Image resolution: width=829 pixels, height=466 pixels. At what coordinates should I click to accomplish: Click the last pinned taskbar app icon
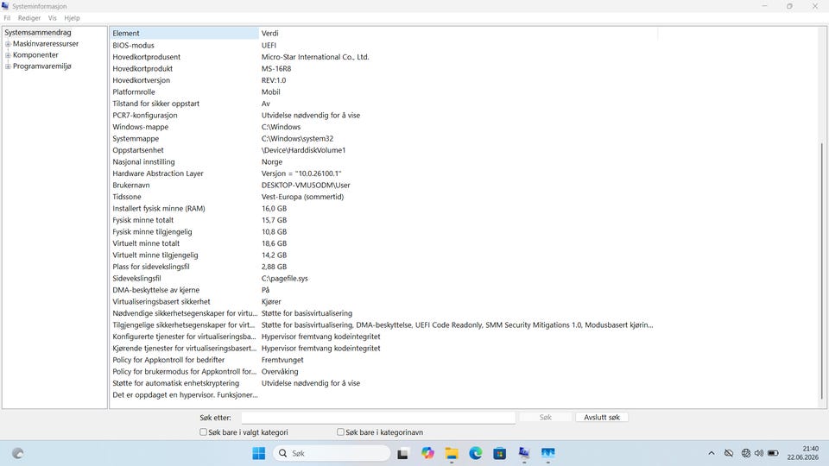[x=547, y=453]
